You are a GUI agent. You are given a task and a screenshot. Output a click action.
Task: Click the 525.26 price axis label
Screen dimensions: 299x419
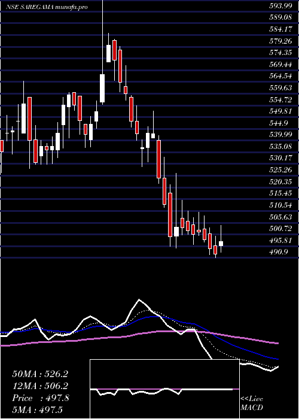pos(280,169)
